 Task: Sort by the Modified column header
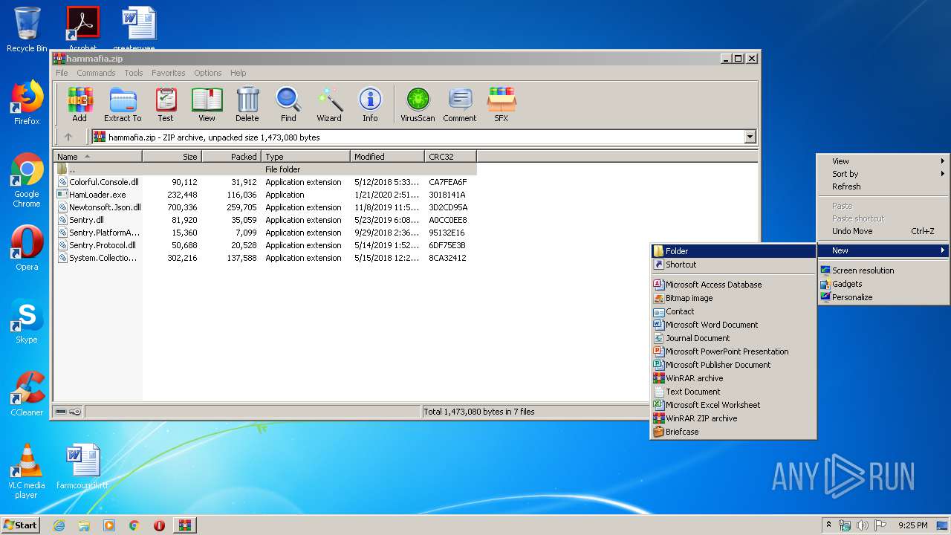tap(387, 157)
